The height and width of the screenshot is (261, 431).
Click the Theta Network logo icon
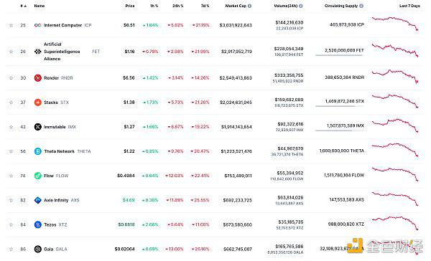click(x=37, y=151)
